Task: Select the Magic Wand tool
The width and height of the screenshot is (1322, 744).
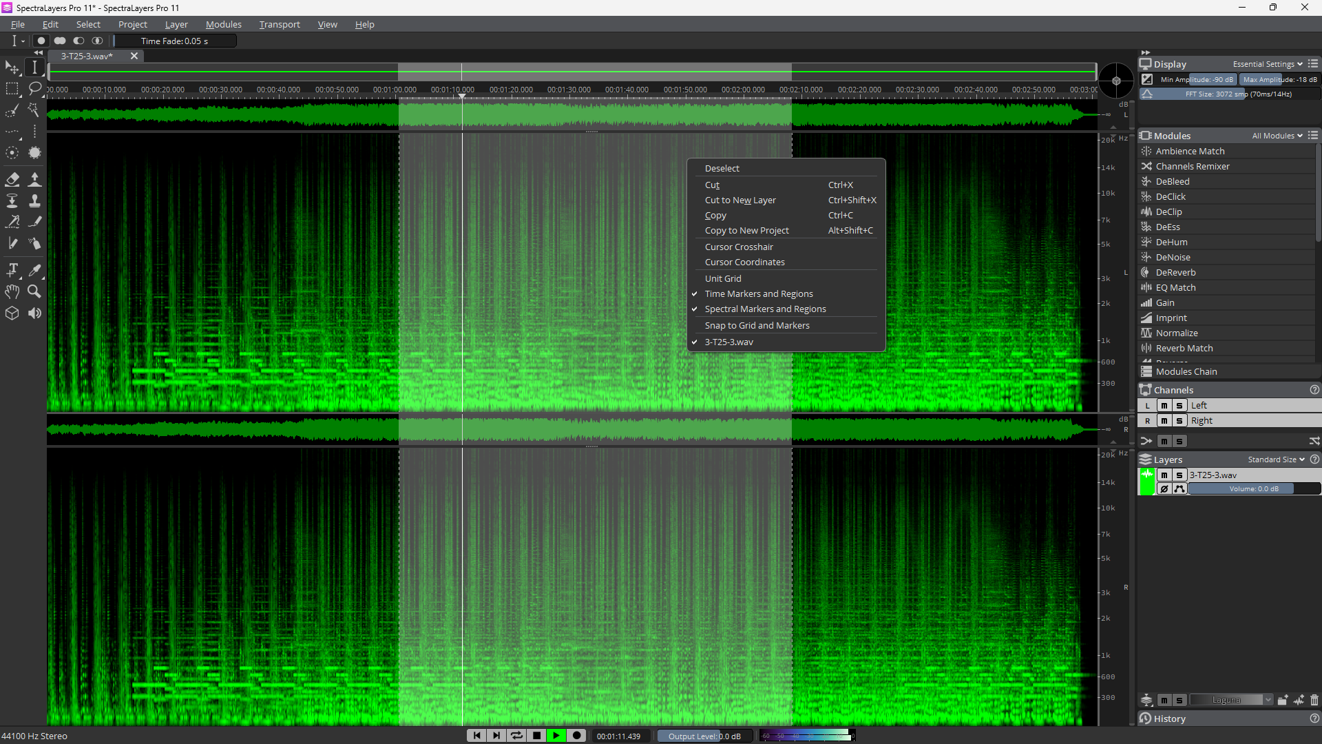Action: (x=34, y=111)
